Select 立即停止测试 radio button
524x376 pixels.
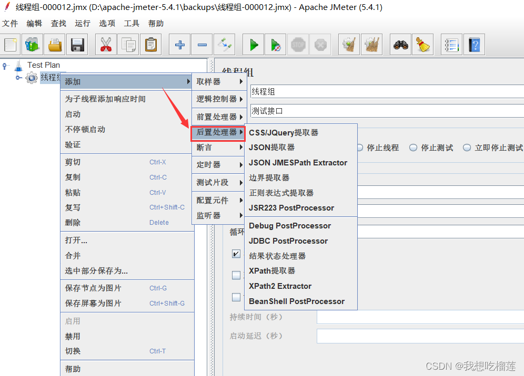coord(467,148)
